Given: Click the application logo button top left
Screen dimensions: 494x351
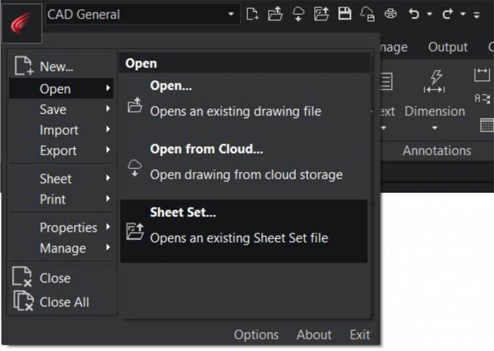Looking at the screenshot, I should 21,22.
